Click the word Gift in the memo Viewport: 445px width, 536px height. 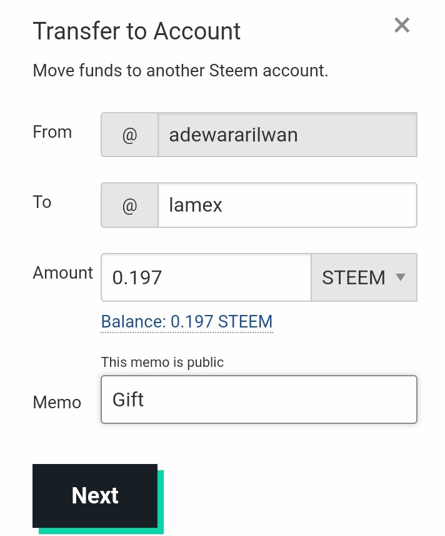click(x=128, y=399)
